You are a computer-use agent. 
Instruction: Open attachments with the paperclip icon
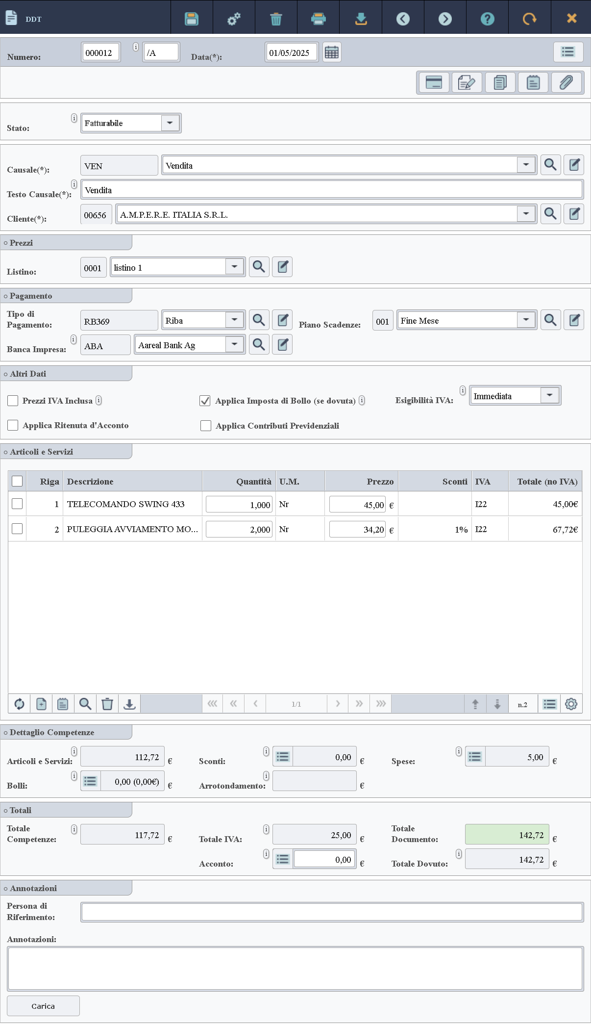coord(566,82)
